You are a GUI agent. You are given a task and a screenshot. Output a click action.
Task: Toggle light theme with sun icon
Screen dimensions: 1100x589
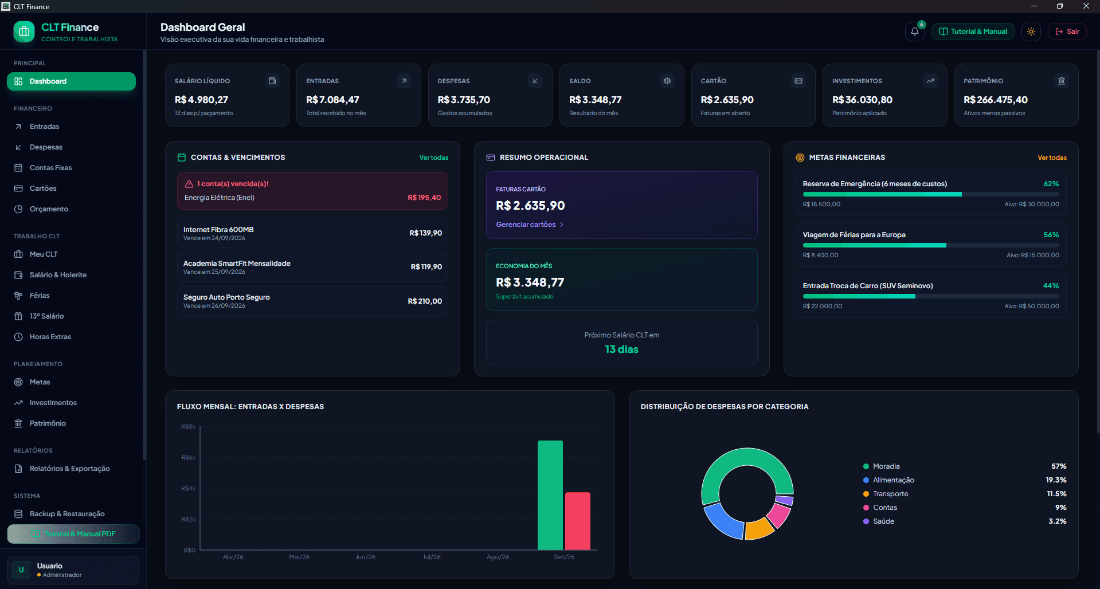click(1031, 32)
